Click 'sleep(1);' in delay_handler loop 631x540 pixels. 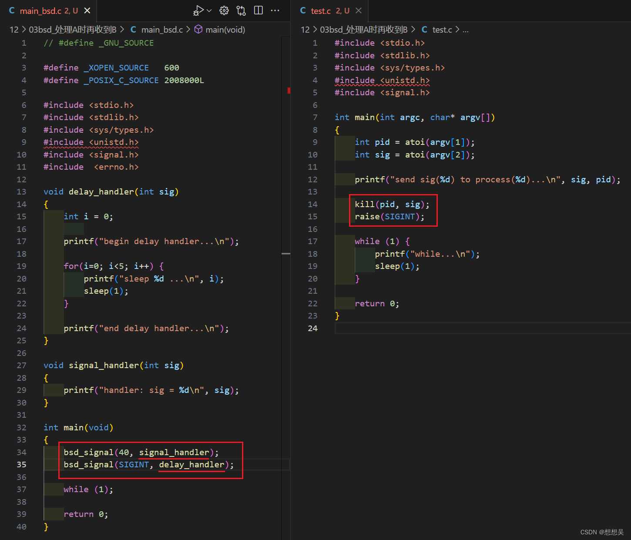pos(106,291)
